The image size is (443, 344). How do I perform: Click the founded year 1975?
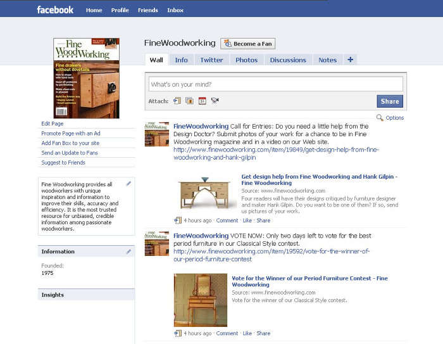click(47, 273)
